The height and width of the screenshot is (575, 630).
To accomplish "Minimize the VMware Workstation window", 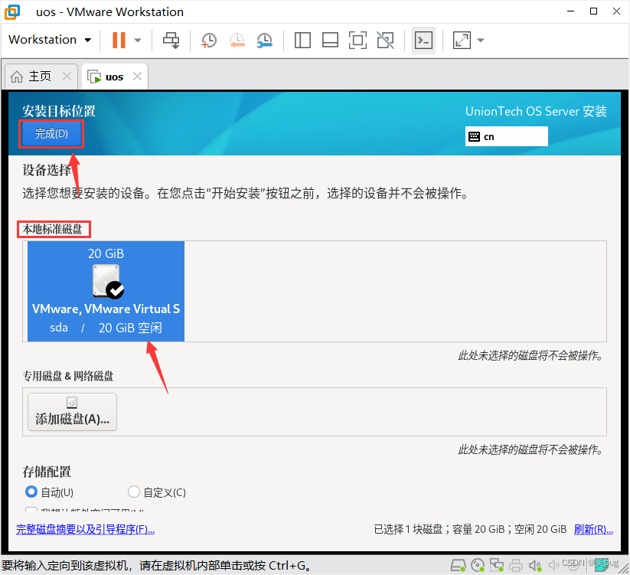I will [570, 11].
